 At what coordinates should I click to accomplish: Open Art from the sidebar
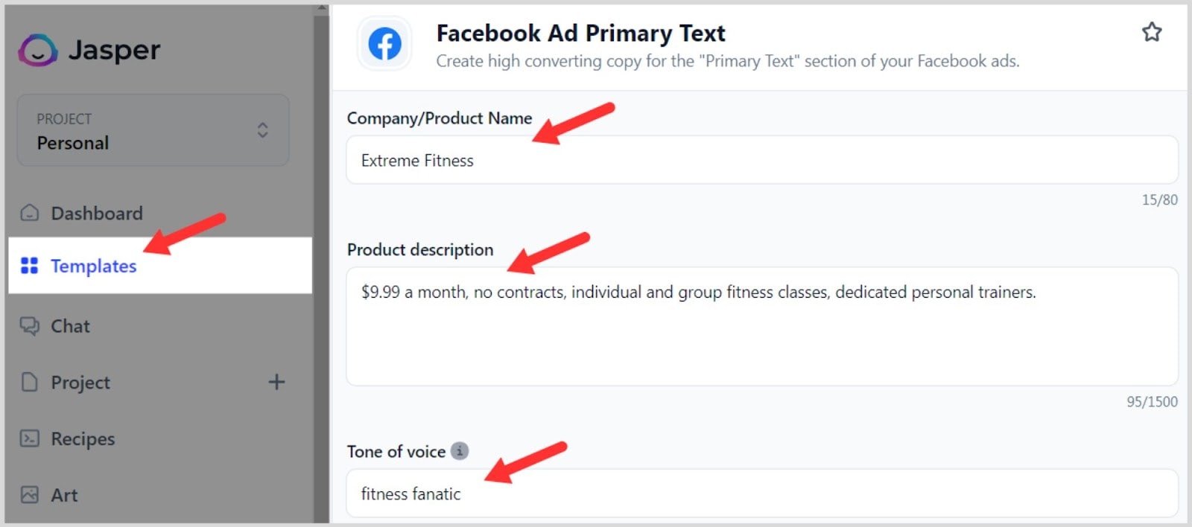pyautogui.click(x=64, y=495)
